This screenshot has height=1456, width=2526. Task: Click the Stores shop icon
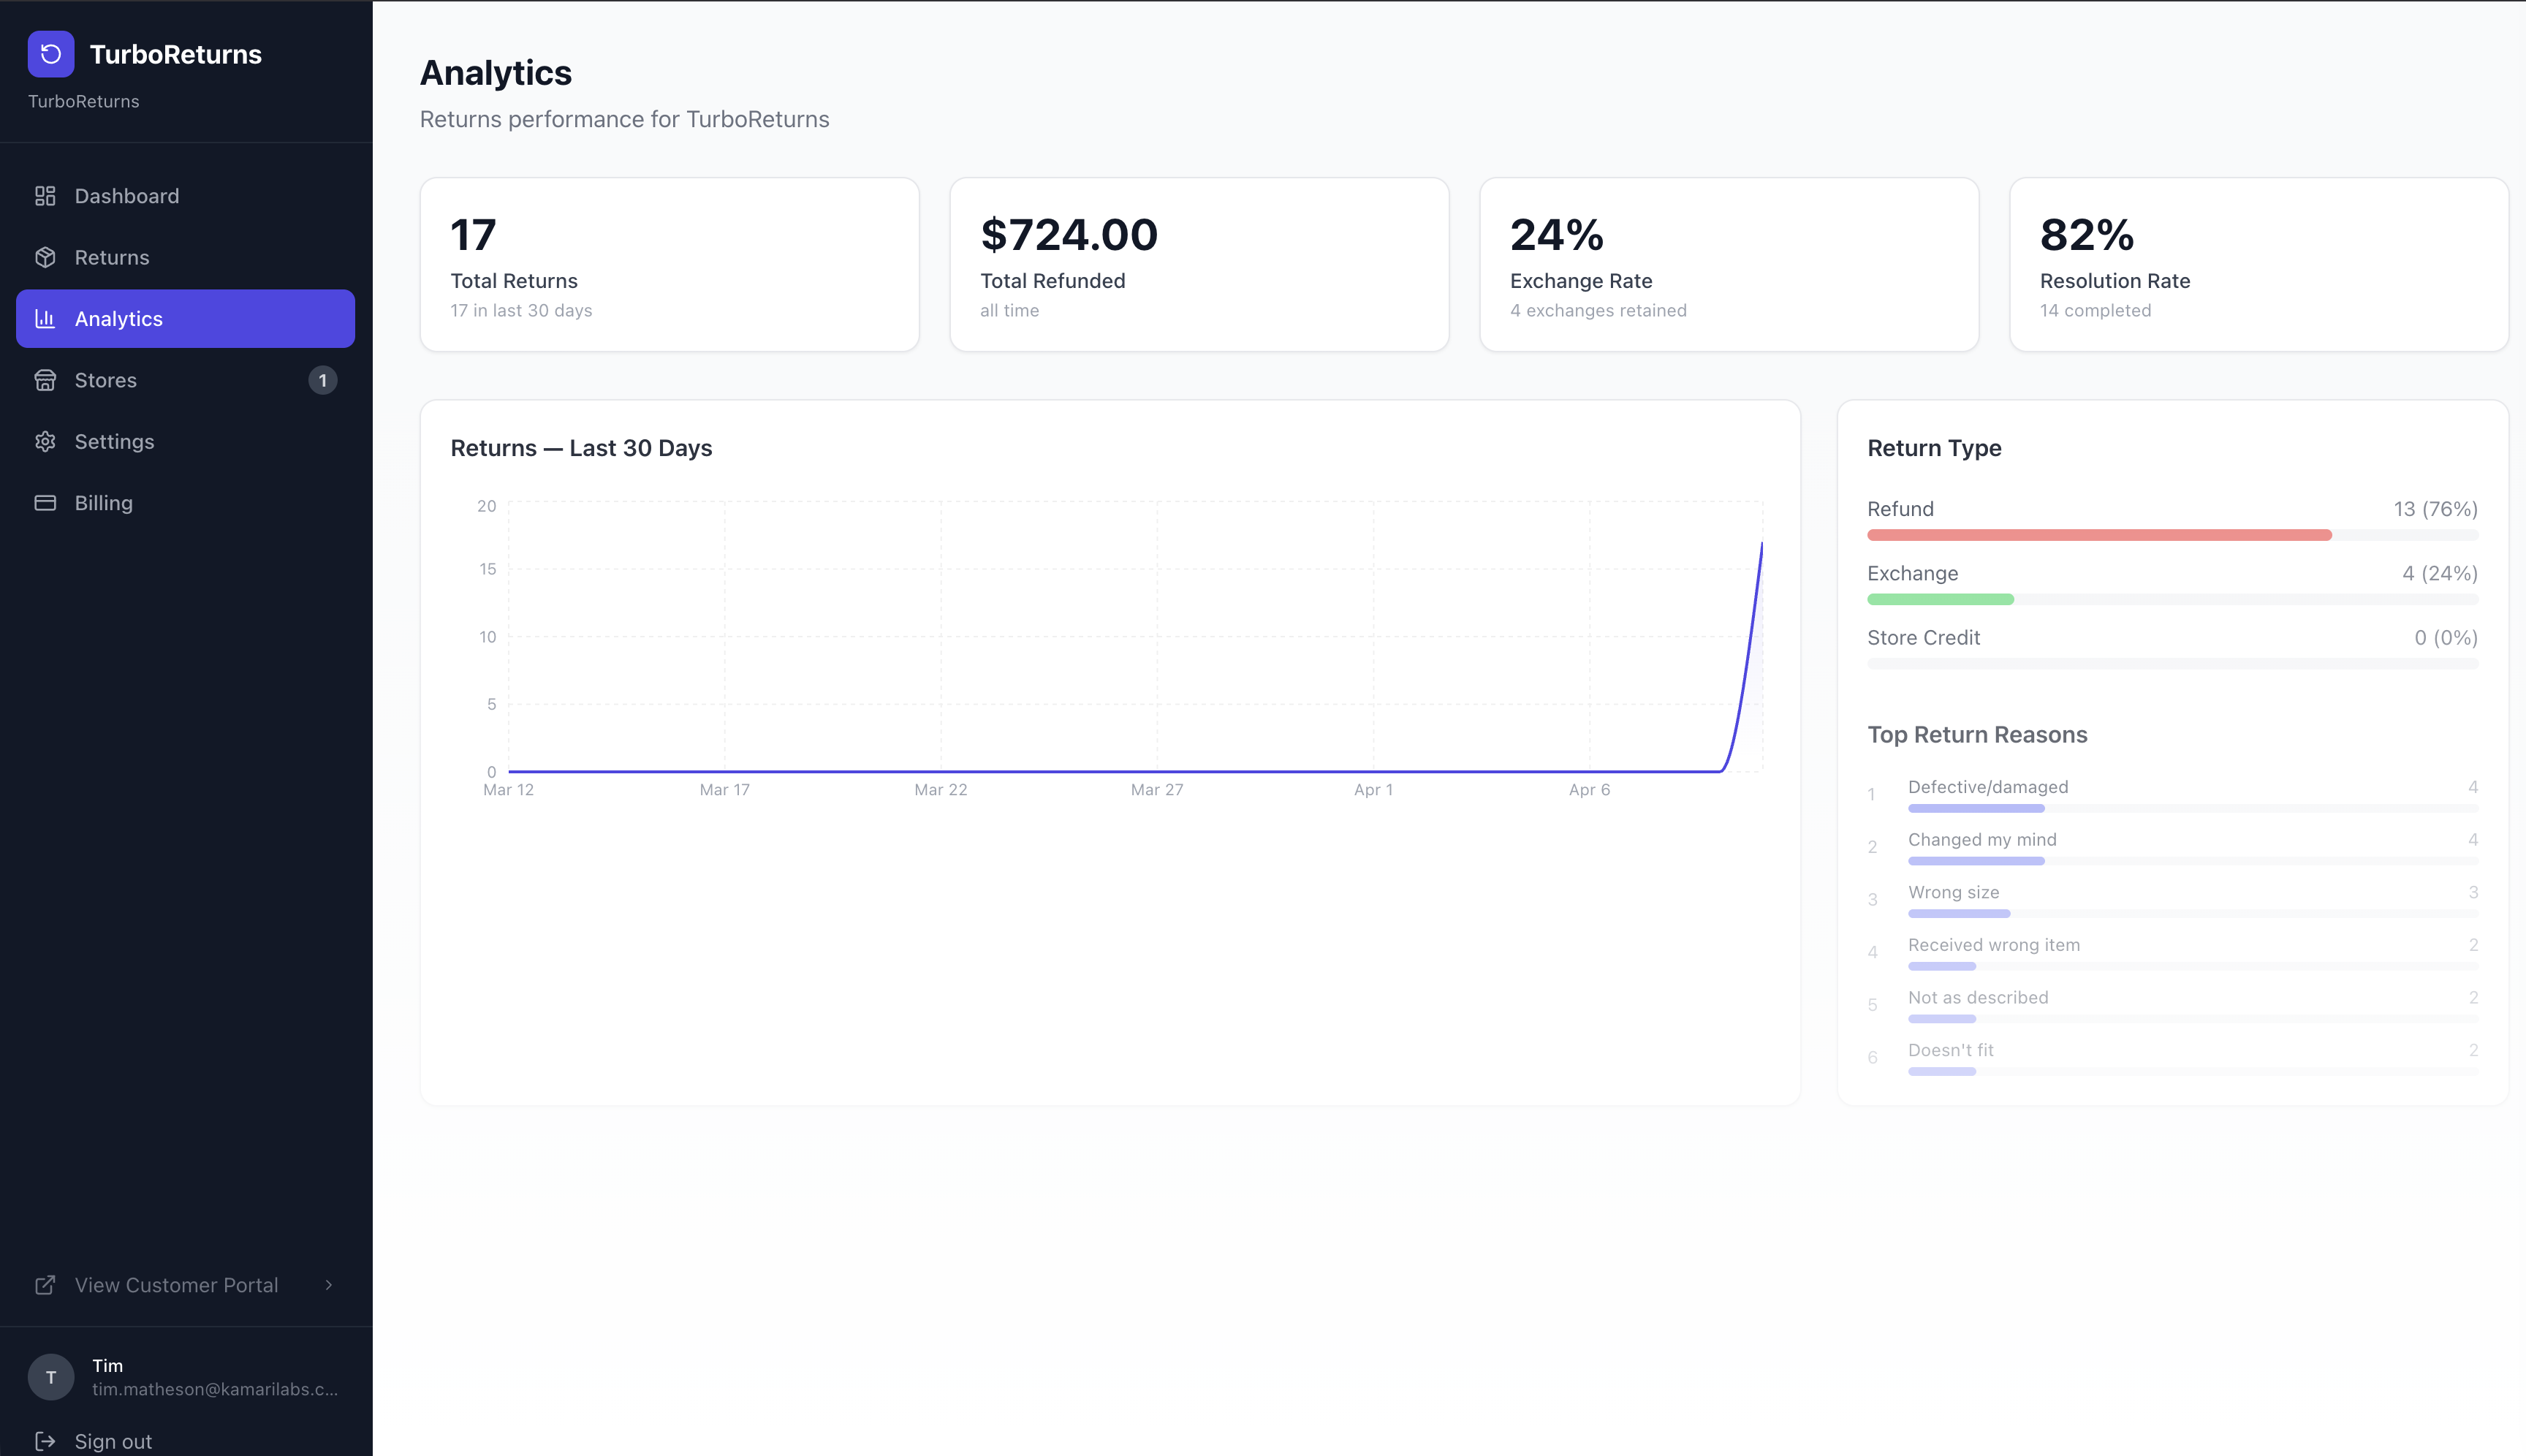tap(45, 380)
